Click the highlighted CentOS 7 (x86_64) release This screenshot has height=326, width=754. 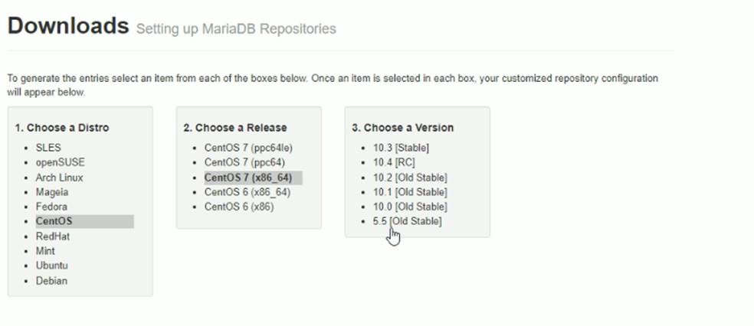coord(248,178)
